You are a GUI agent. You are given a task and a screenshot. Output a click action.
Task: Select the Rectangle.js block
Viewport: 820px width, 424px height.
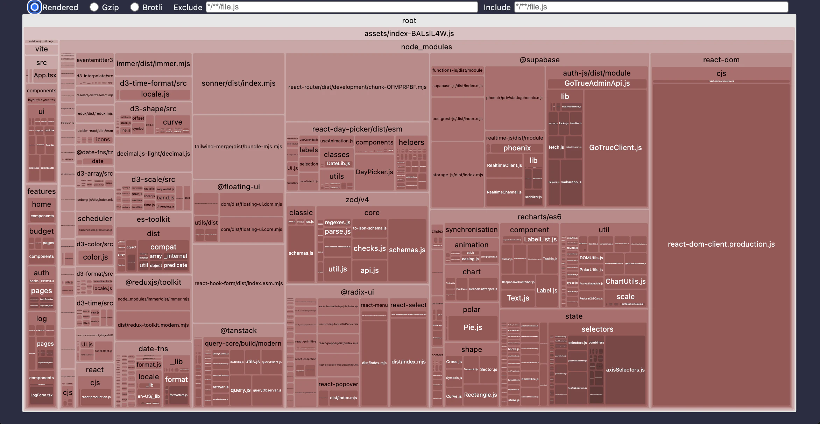480,395
